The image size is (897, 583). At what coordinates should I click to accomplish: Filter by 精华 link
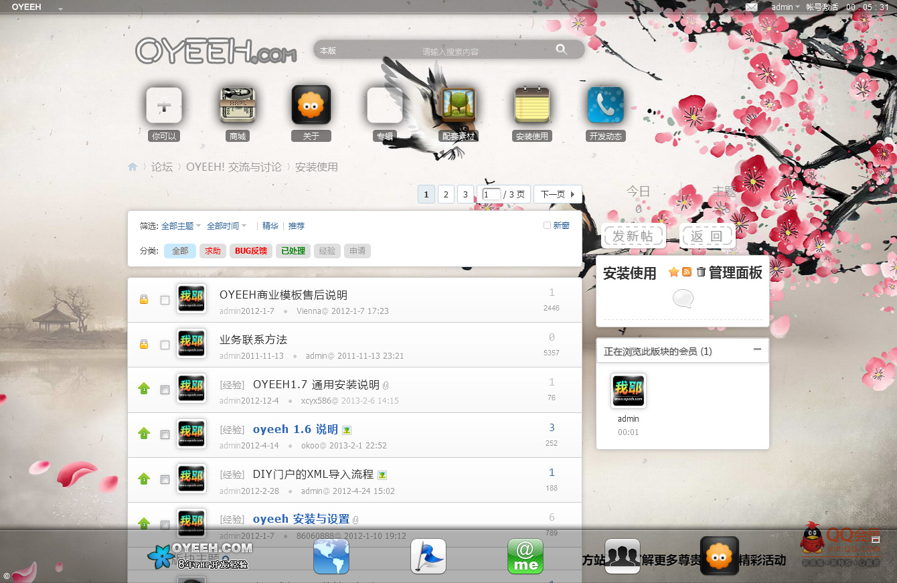point(270,226)
